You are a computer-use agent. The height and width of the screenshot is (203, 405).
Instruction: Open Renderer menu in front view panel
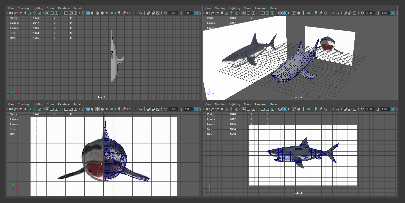(x=64, y=104)
